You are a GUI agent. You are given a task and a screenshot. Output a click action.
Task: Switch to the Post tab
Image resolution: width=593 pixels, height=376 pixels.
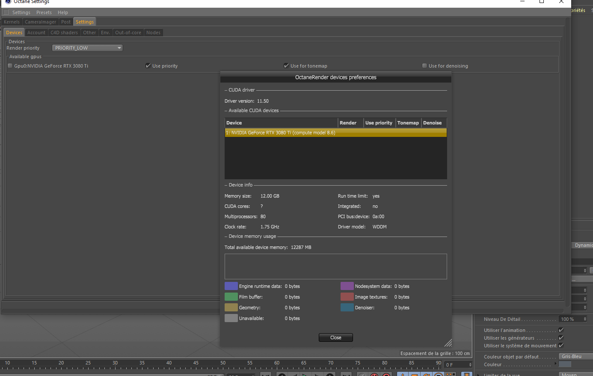click(x=66, y=22)
